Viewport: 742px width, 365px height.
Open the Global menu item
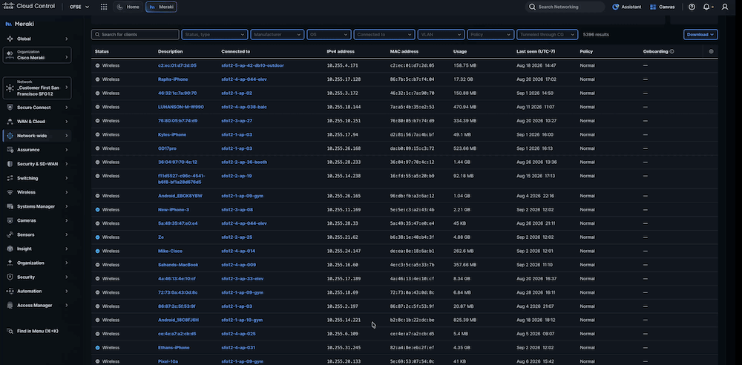(x=37, y=39)
